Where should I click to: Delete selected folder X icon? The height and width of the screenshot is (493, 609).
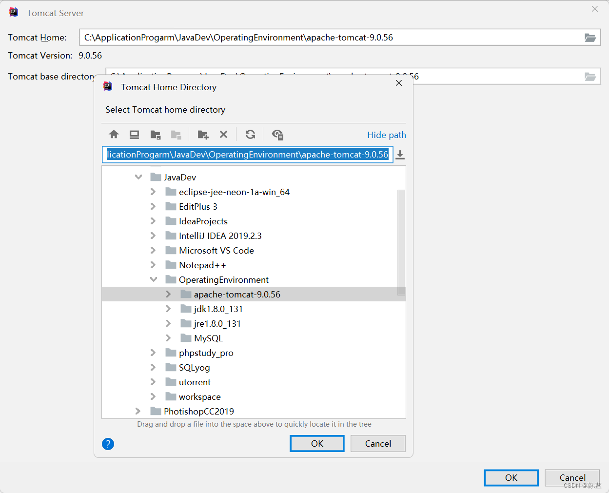pos(223,135)
